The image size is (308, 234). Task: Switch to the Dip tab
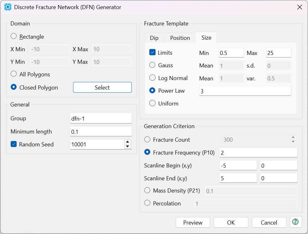tap(154, 38)
